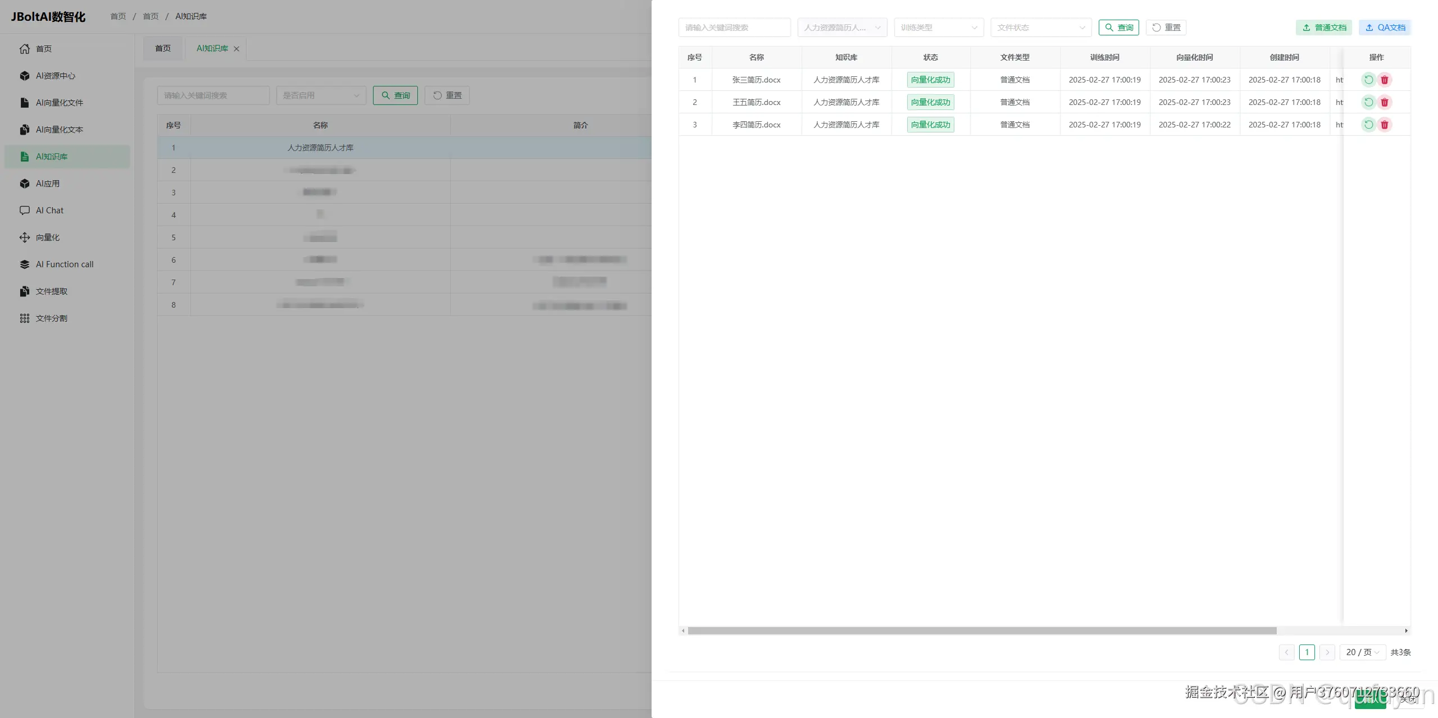Switch to the 首页 tab
The height and width of the screenshot is (718, 1438).
(163, 48)
